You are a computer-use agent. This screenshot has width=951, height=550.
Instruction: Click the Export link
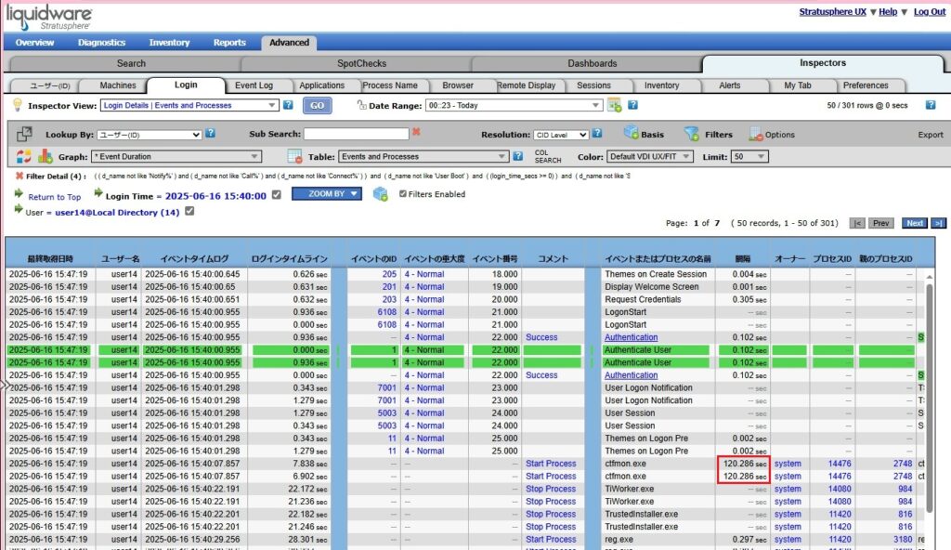click(931, 135)
